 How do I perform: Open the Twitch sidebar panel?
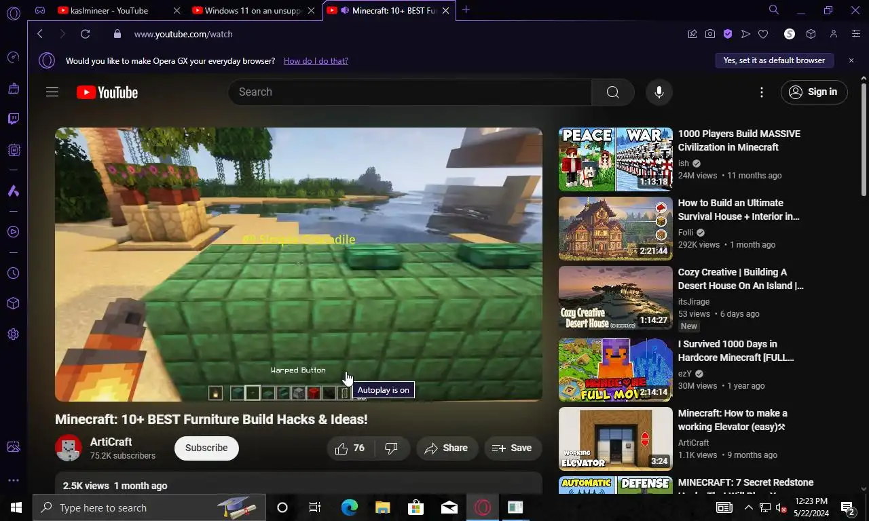14,119
